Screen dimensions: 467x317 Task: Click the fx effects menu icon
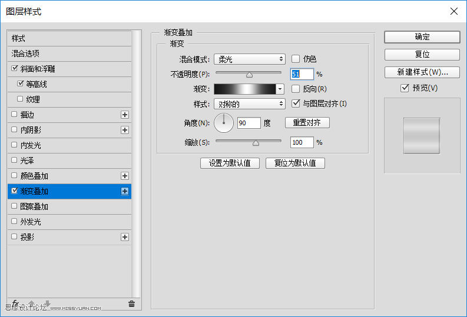(16, 303)
